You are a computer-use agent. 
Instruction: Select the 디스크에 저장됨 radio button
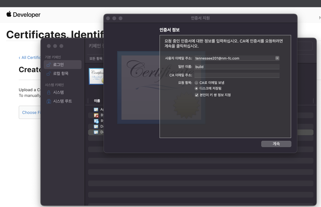(196, 88)
